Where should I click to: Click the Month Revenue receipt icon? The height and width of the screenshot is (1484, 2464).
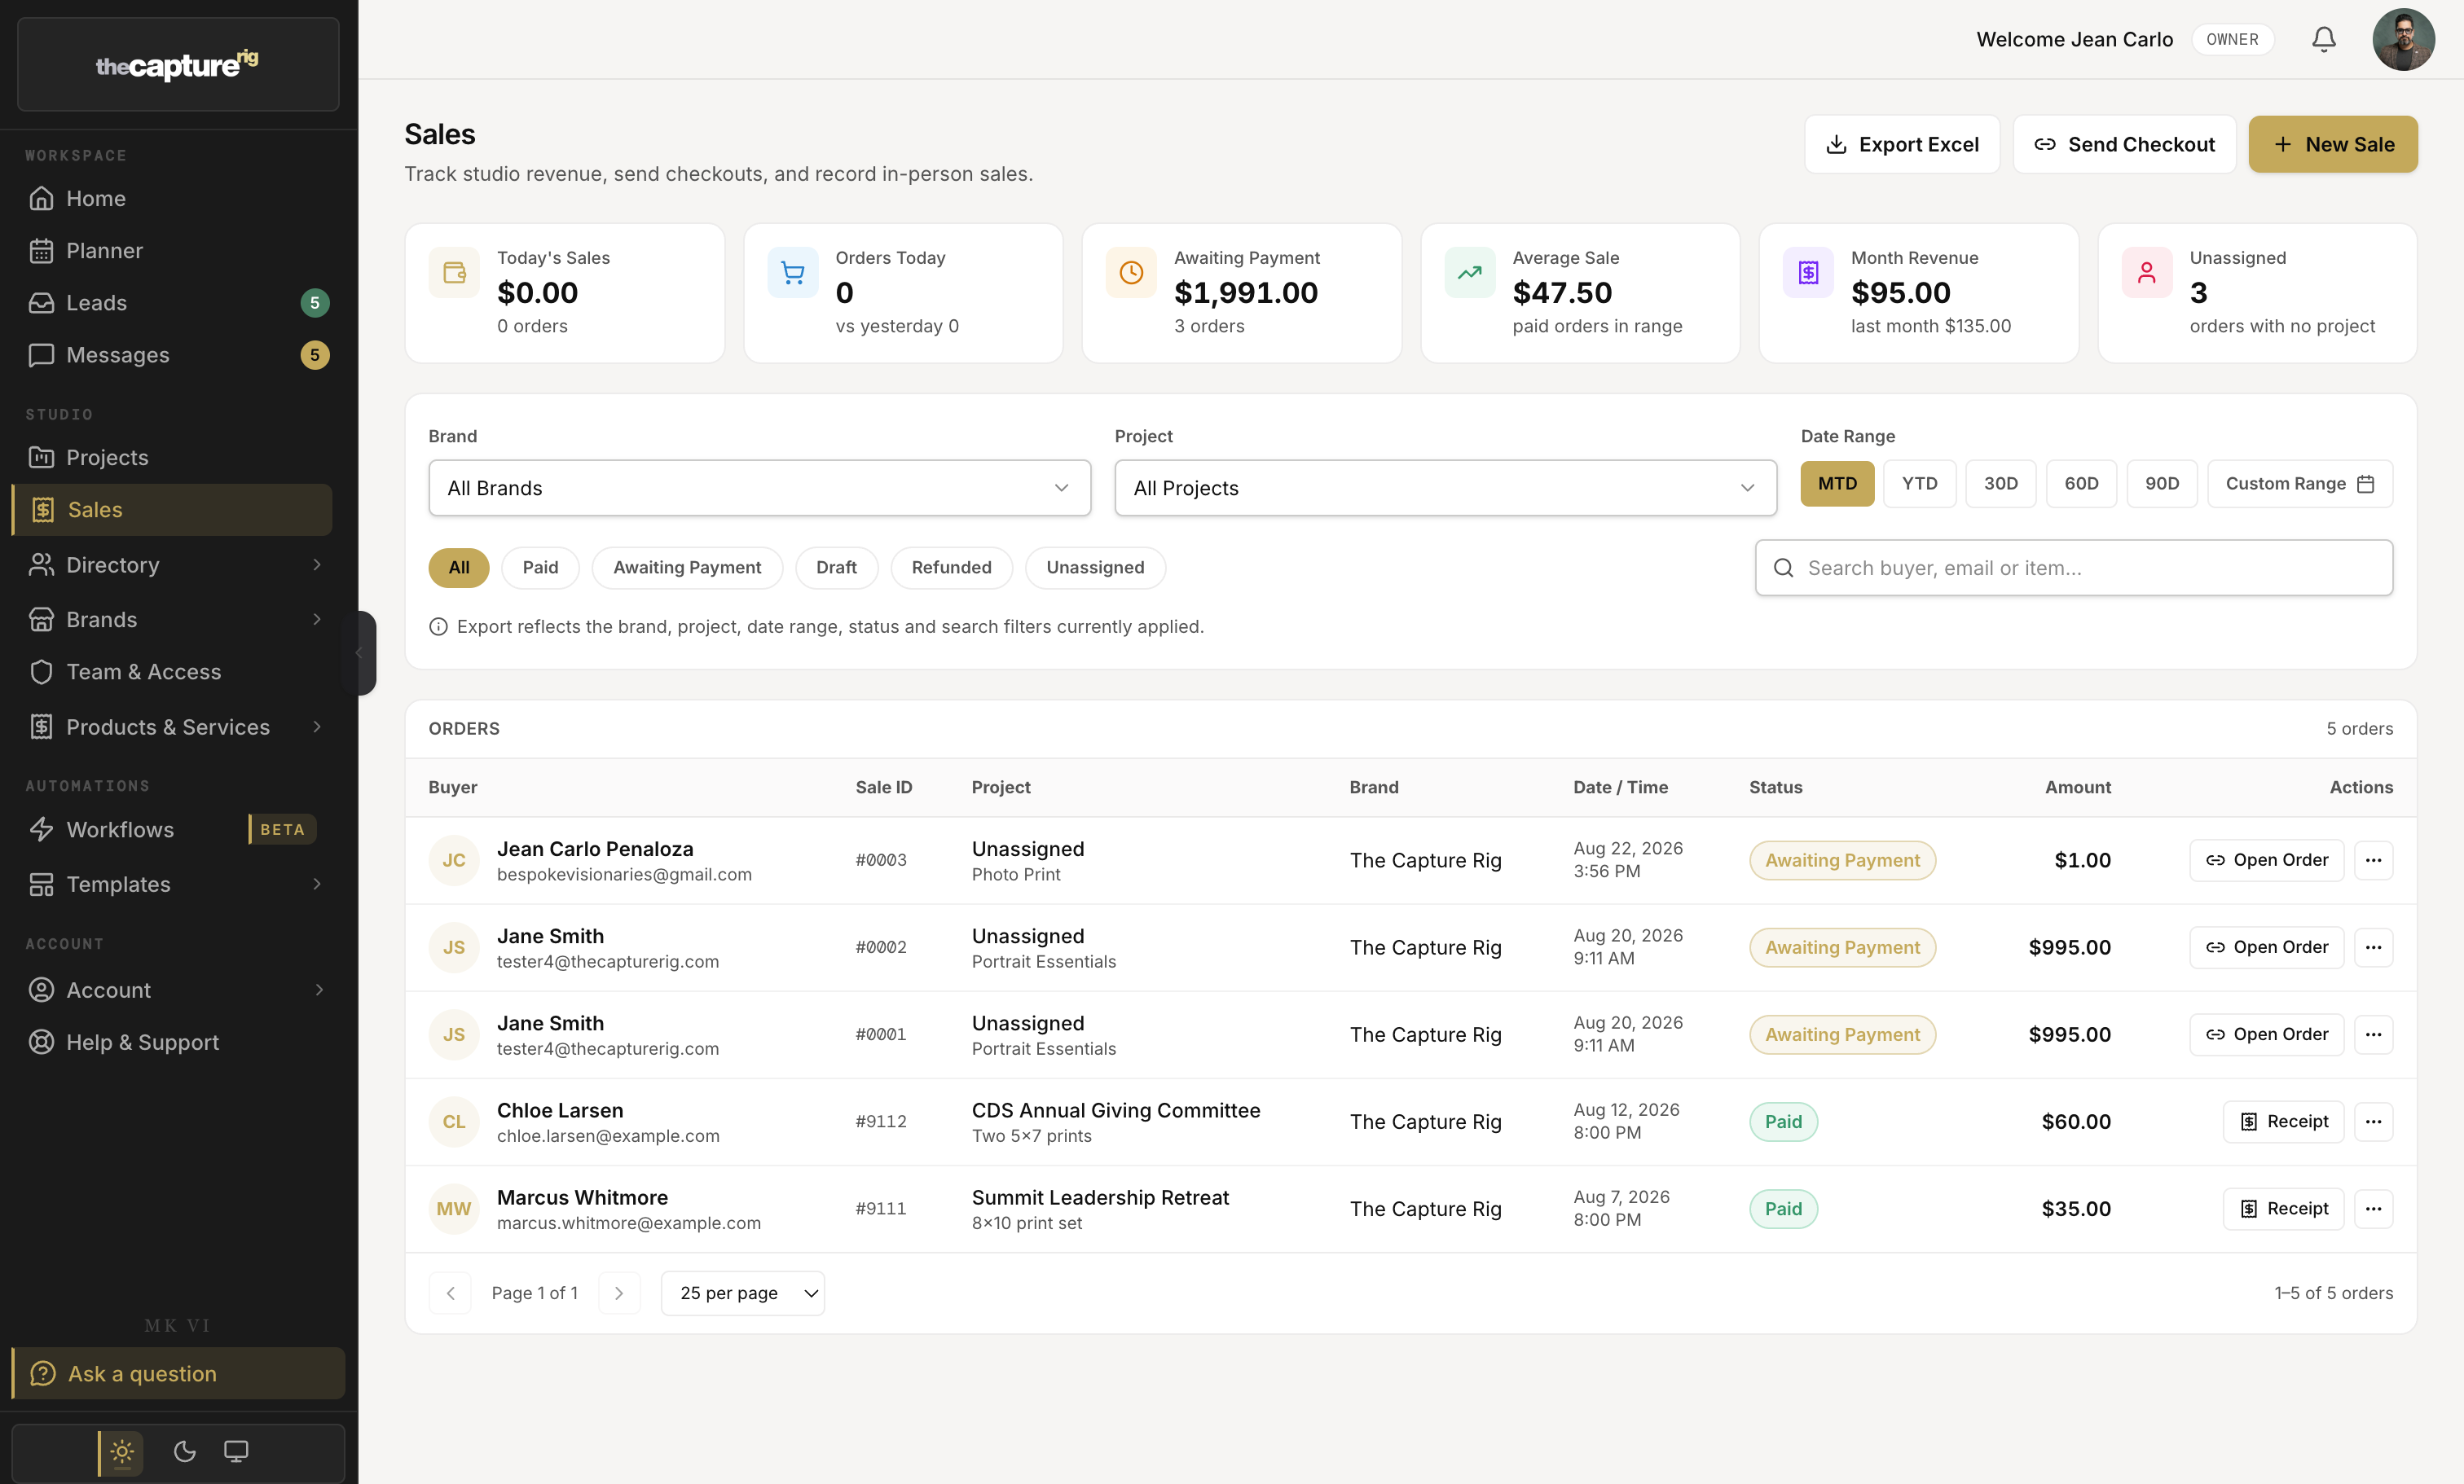tap(1808, 272)
